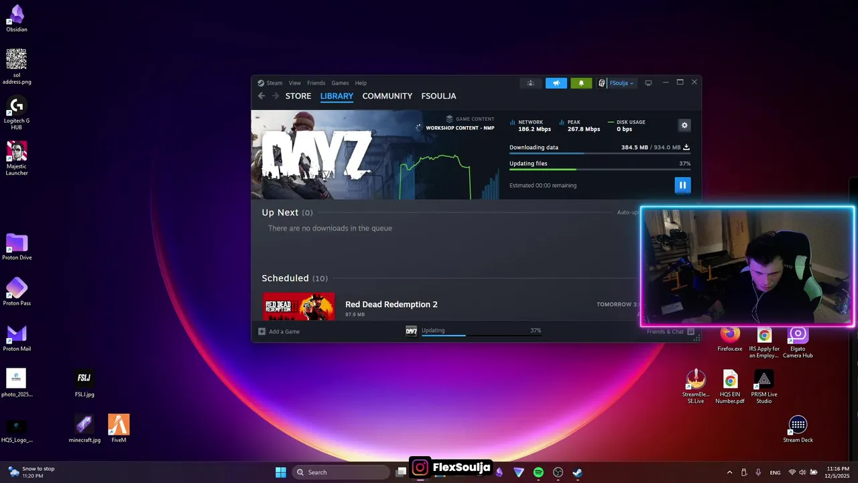858x483 pixels.
Task: Open the Help menu in Steam
Action: [361, 83]
